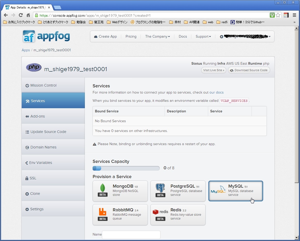This screenshot has width=300, height=241.
Task: Click the browser address bar URL
Action: [95, 15]
